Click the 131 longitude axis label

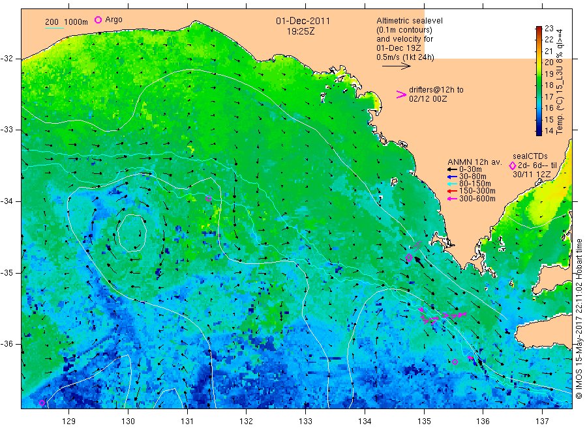pos(187,422)
